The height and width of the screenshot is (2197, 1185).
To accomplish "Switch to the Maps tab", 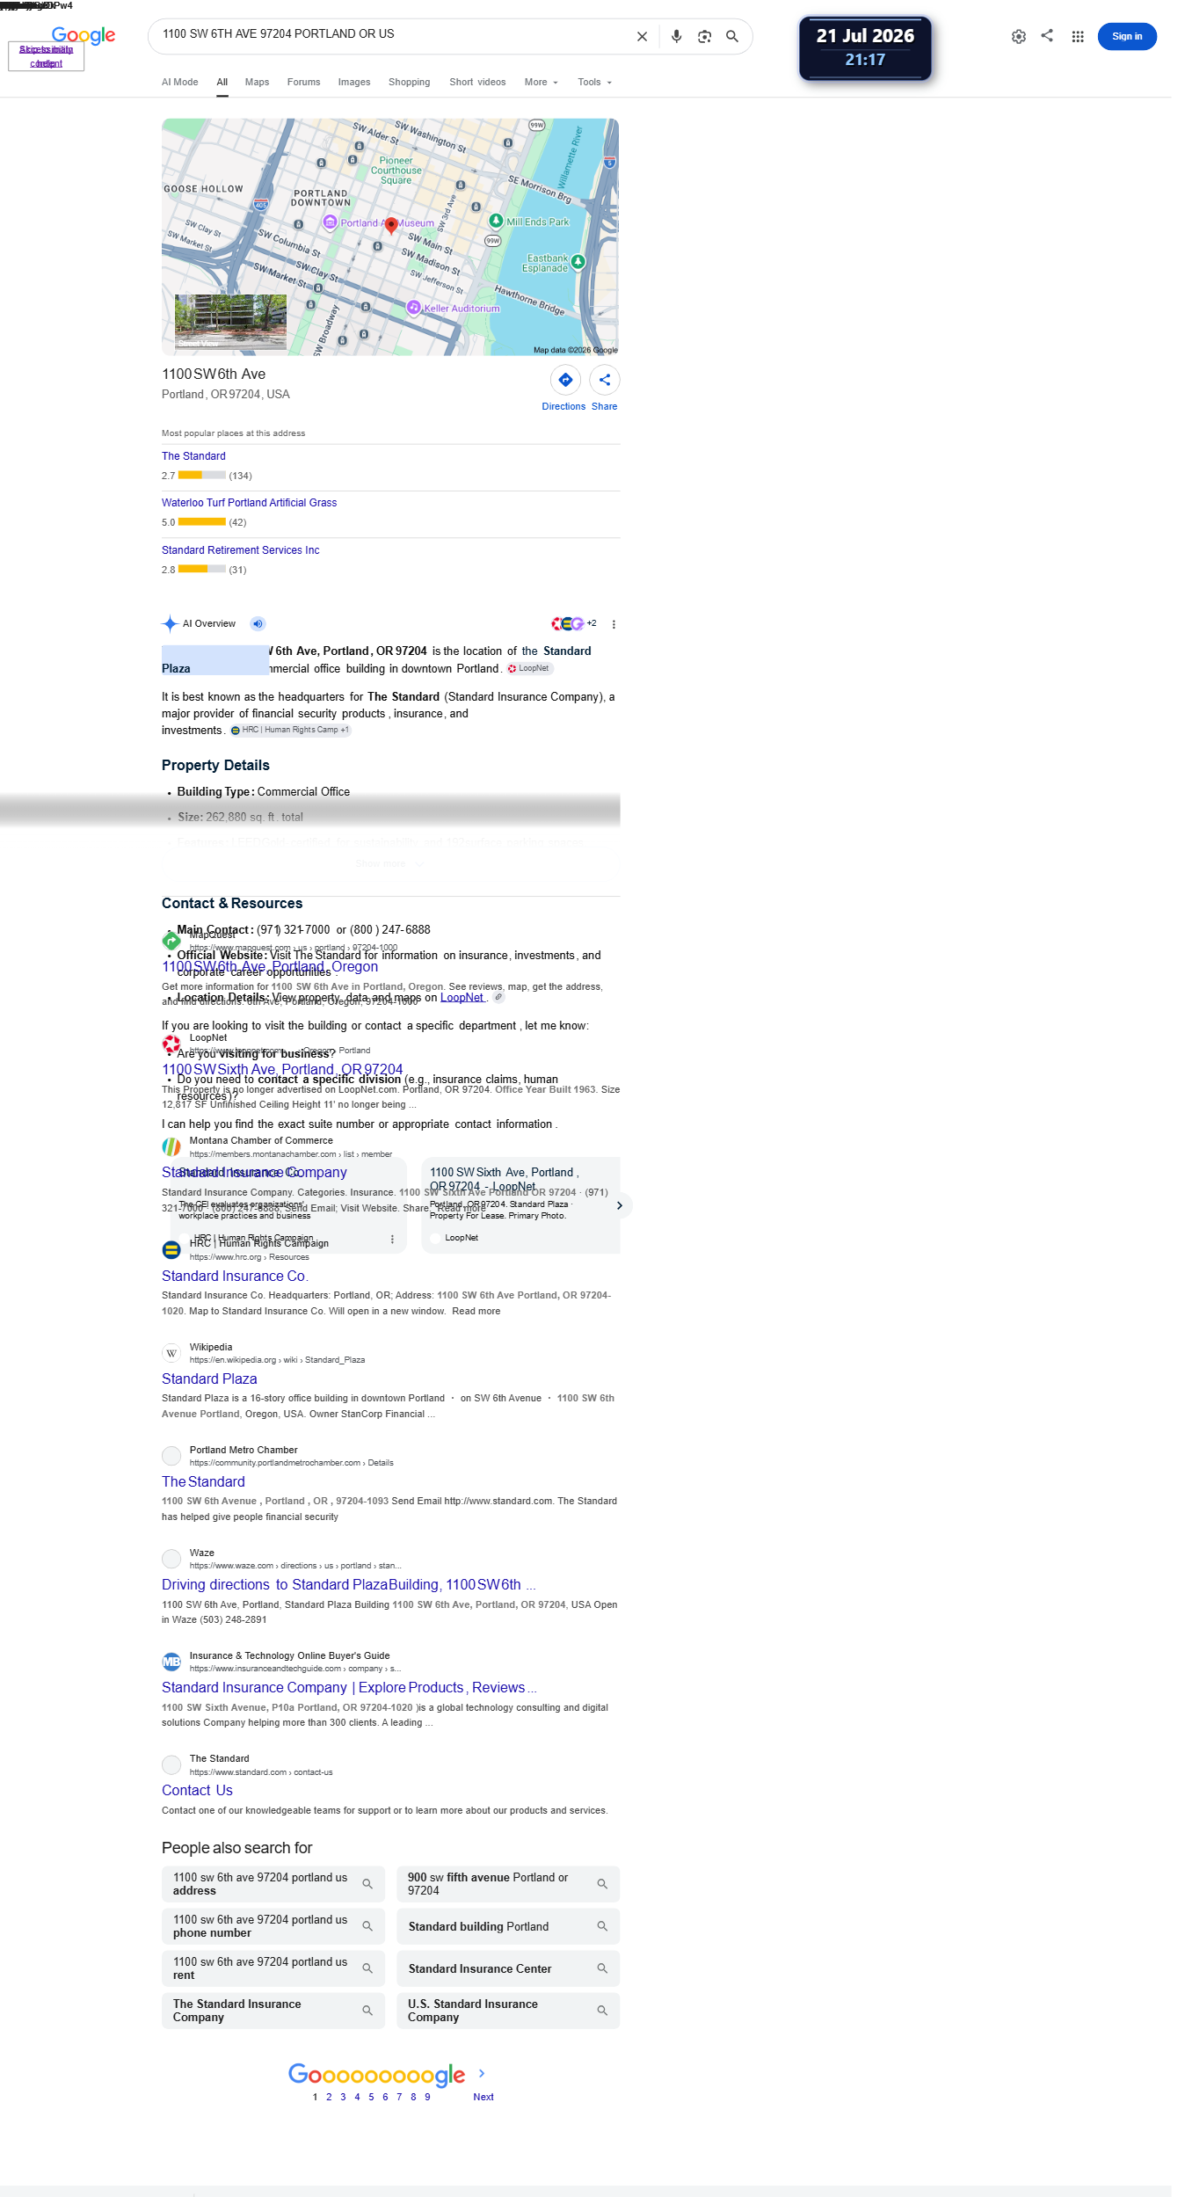I will coord(258,83).
